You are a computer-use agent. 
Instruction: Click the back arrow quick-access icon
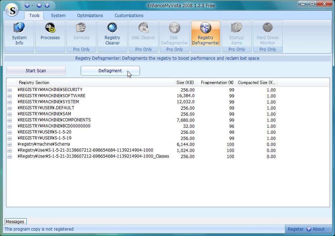point(39,5)
